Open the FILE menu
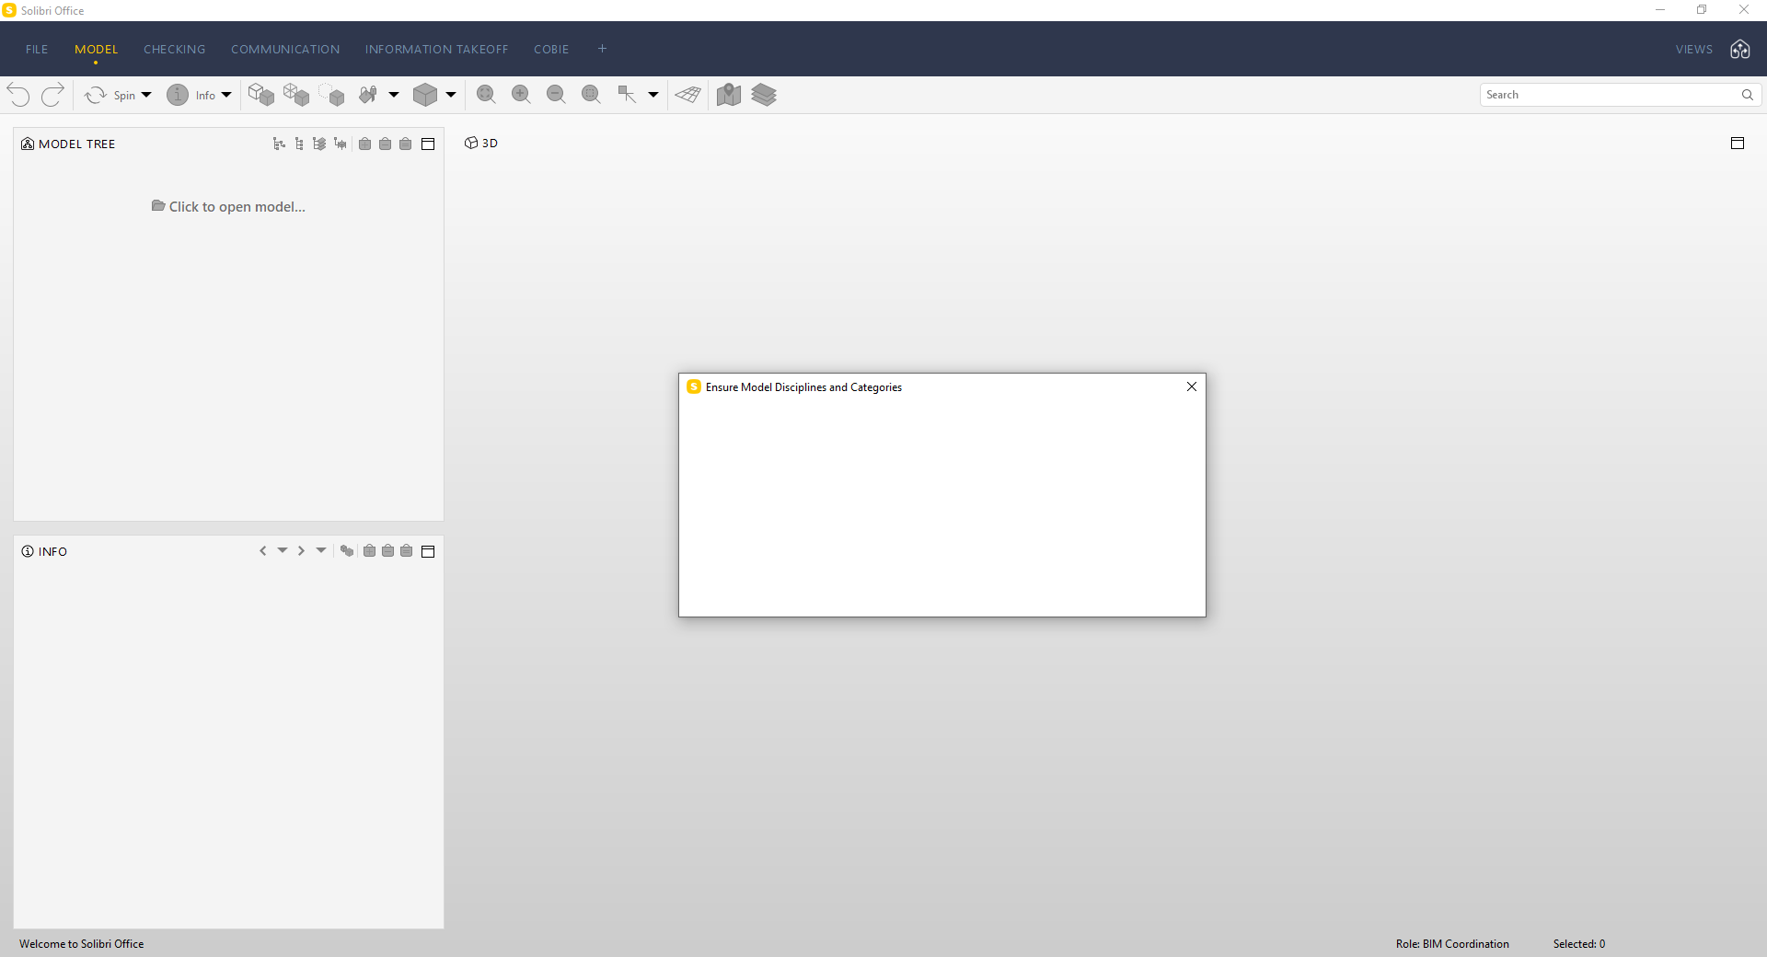 37,50
